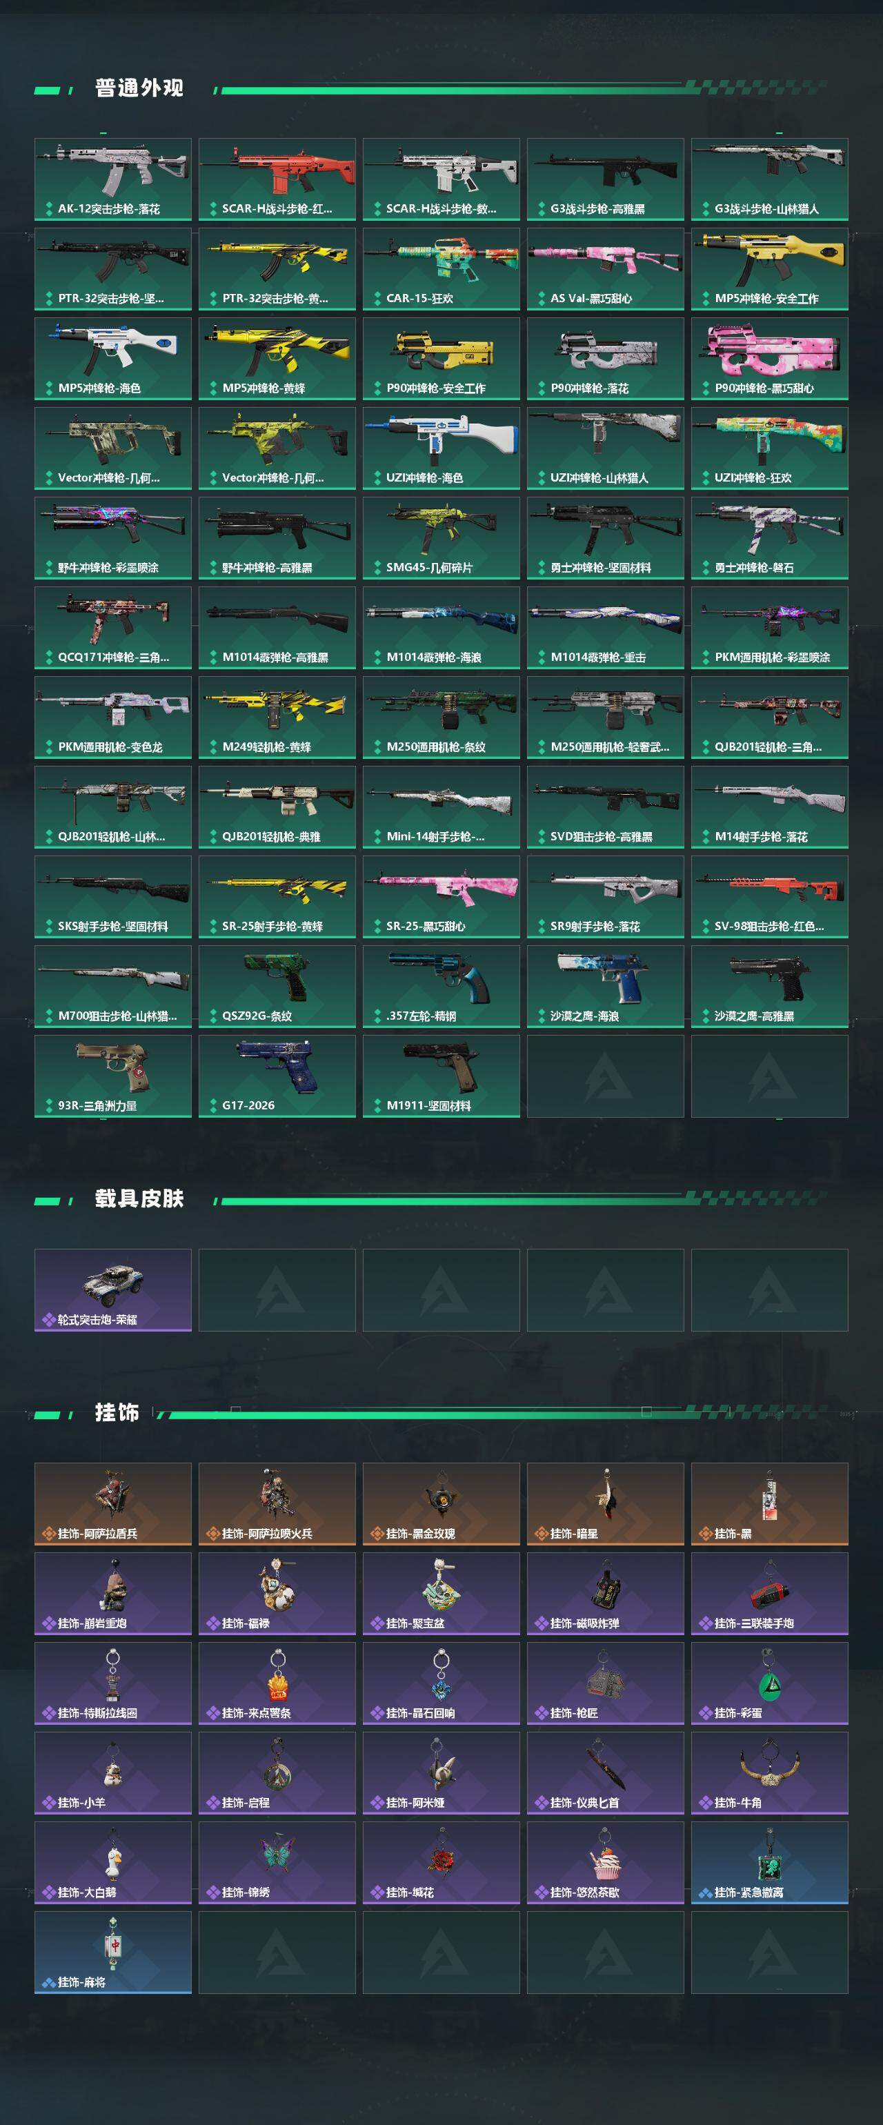This screenshot has width=883, height=2125.
Task: Pick the M1014霰弹枪-海浪 shotgun skin
Action: pos(441,628)
